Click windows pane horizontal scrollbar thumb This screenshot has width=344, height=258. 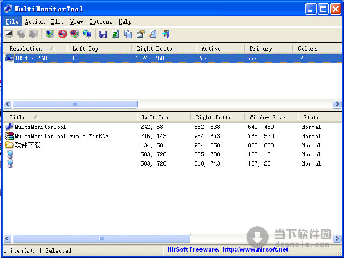(102, 239)
